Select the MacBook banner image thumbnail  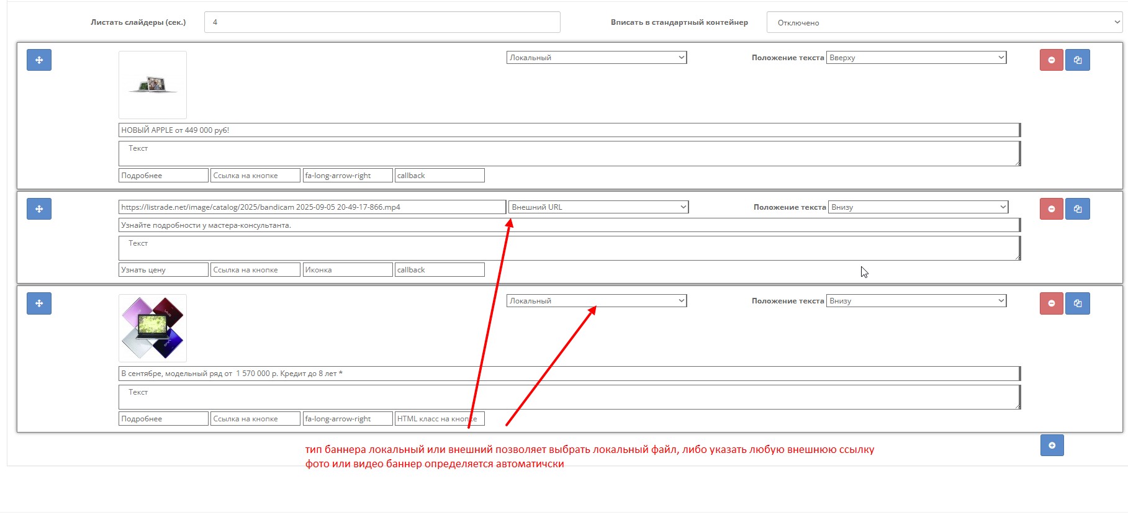point(153,85)
